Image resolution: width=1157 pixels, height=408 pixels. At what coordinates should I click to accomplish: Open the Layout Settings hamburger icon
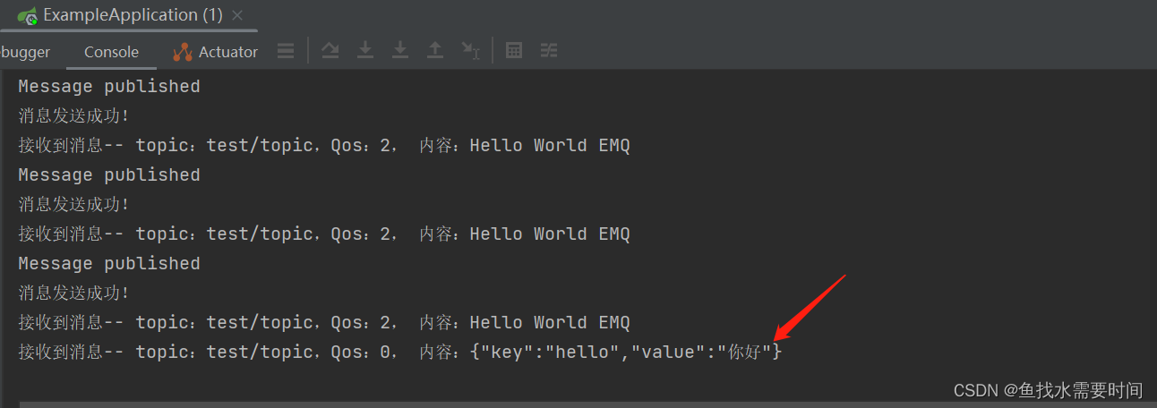click(286, 51)
